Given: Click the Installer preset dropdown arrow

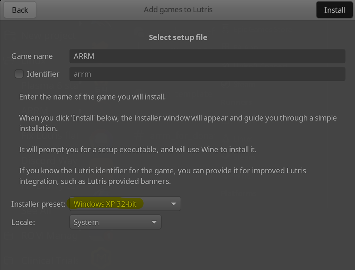Looking at the screenshot, I should pyautogui.click(x=173, y=204).
